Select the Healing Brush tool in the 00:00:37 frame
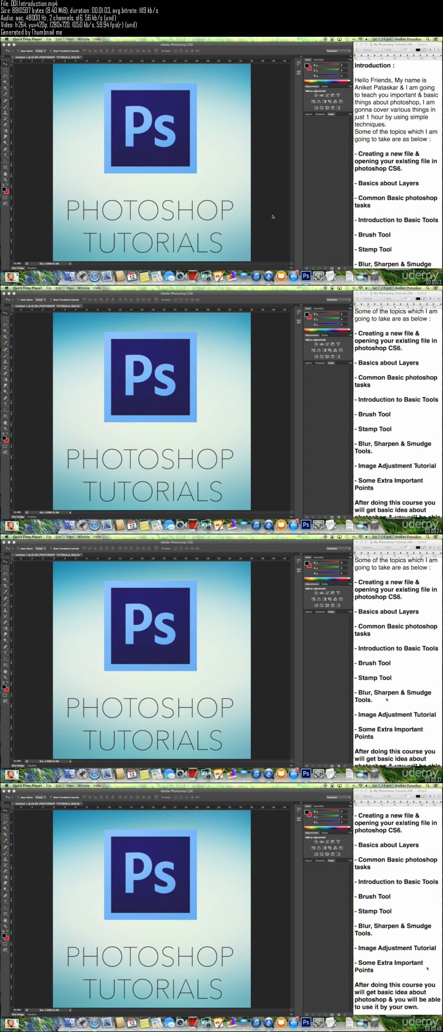The image size is (443, 1032). (5, 598)
